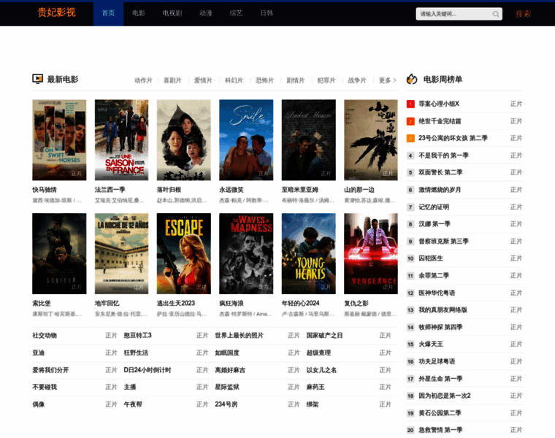Filter by 喜剧片 genre link
Screen dimensions: 555x438
click(x=172, y=80)
